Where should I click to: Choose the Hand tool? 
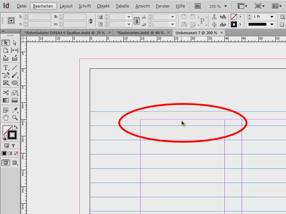click(x=5, y=117)
